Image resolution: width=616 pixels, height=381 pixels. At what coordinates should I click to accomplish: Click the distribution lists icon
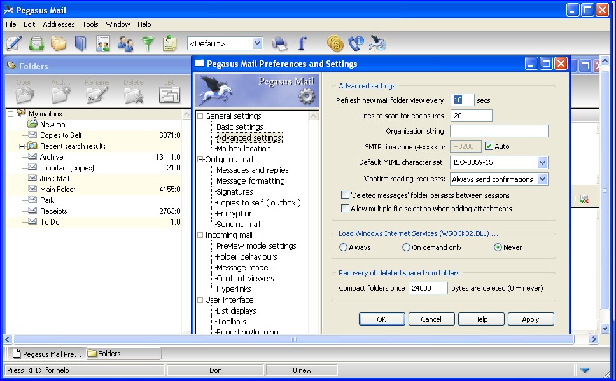point(125,43)
